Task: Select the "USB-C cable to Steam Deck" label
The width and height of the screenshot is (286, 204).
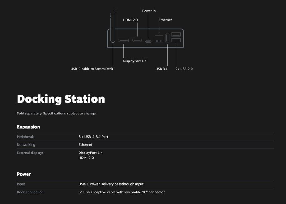Action: click(x=92, y=69)
